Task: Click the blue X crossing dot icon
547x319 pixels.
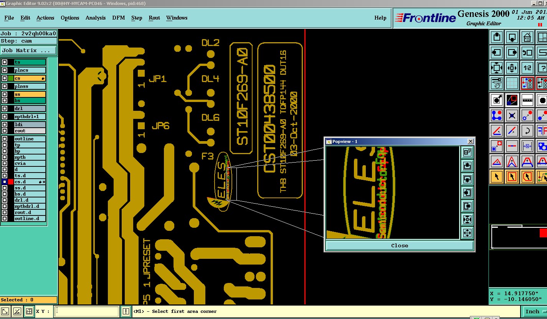Action: click(512, 115)
